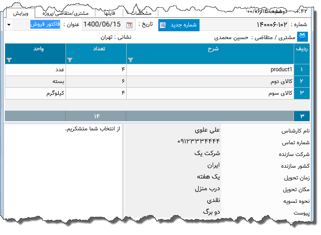Open the calendar date picker icon
The image size is (321, 235).
(x=129, y=25)
